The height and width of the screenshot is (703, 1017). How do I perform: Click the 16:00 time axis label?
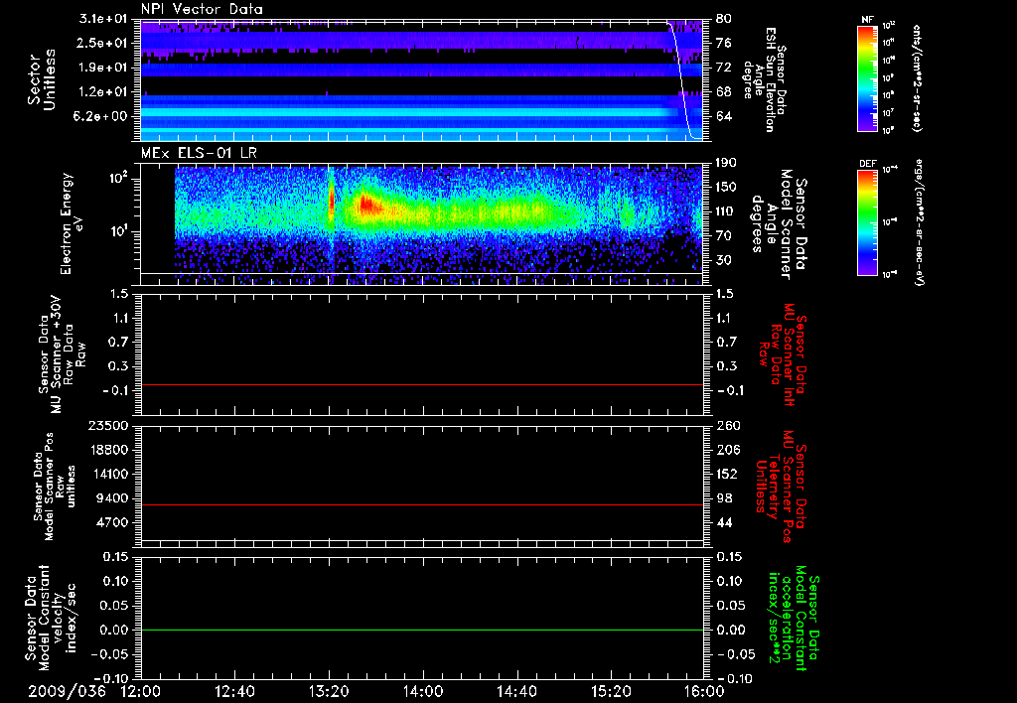click(x=704, y=691)
